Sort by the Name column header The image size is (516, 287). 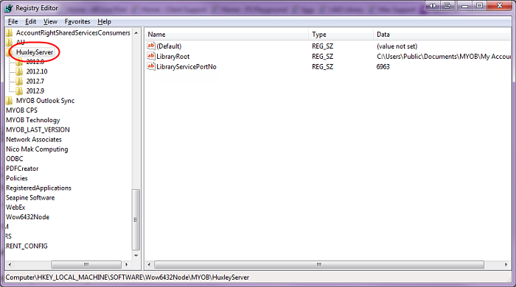(x=227, y=34)
